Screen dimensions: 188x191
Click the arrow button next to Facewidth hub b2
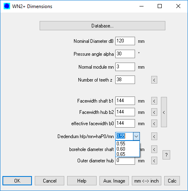click(x=154, y=112)
